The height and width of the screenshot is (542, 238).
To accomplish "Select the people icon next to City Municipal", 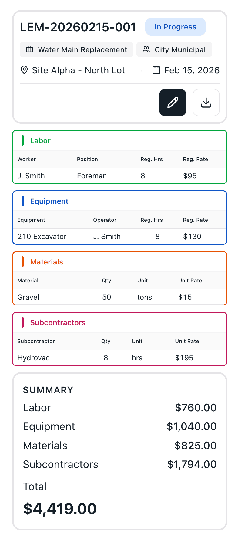I will 147,49.
